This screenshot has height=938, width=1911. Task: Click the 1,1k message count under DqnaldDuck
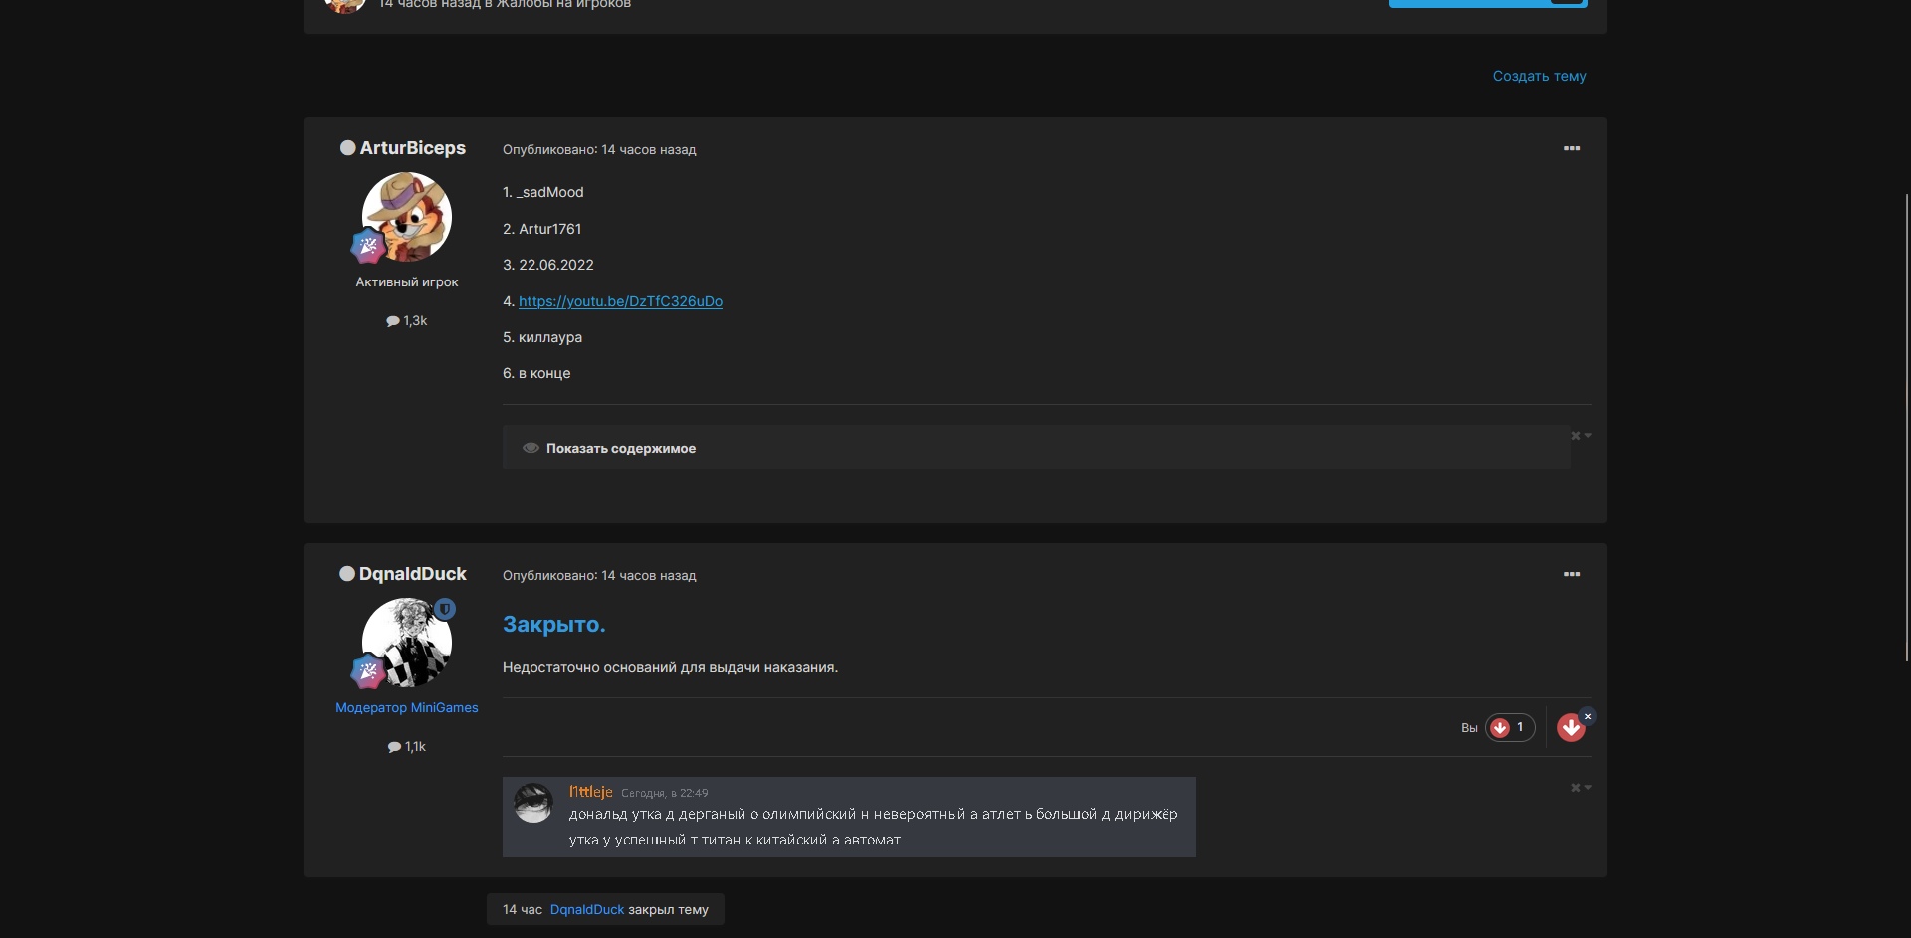(406, 747)
